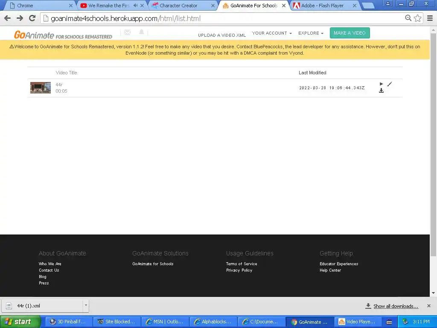437x328 pixels.
Task: Go forward with the browser forward arrow
Action: coord(20,18)
